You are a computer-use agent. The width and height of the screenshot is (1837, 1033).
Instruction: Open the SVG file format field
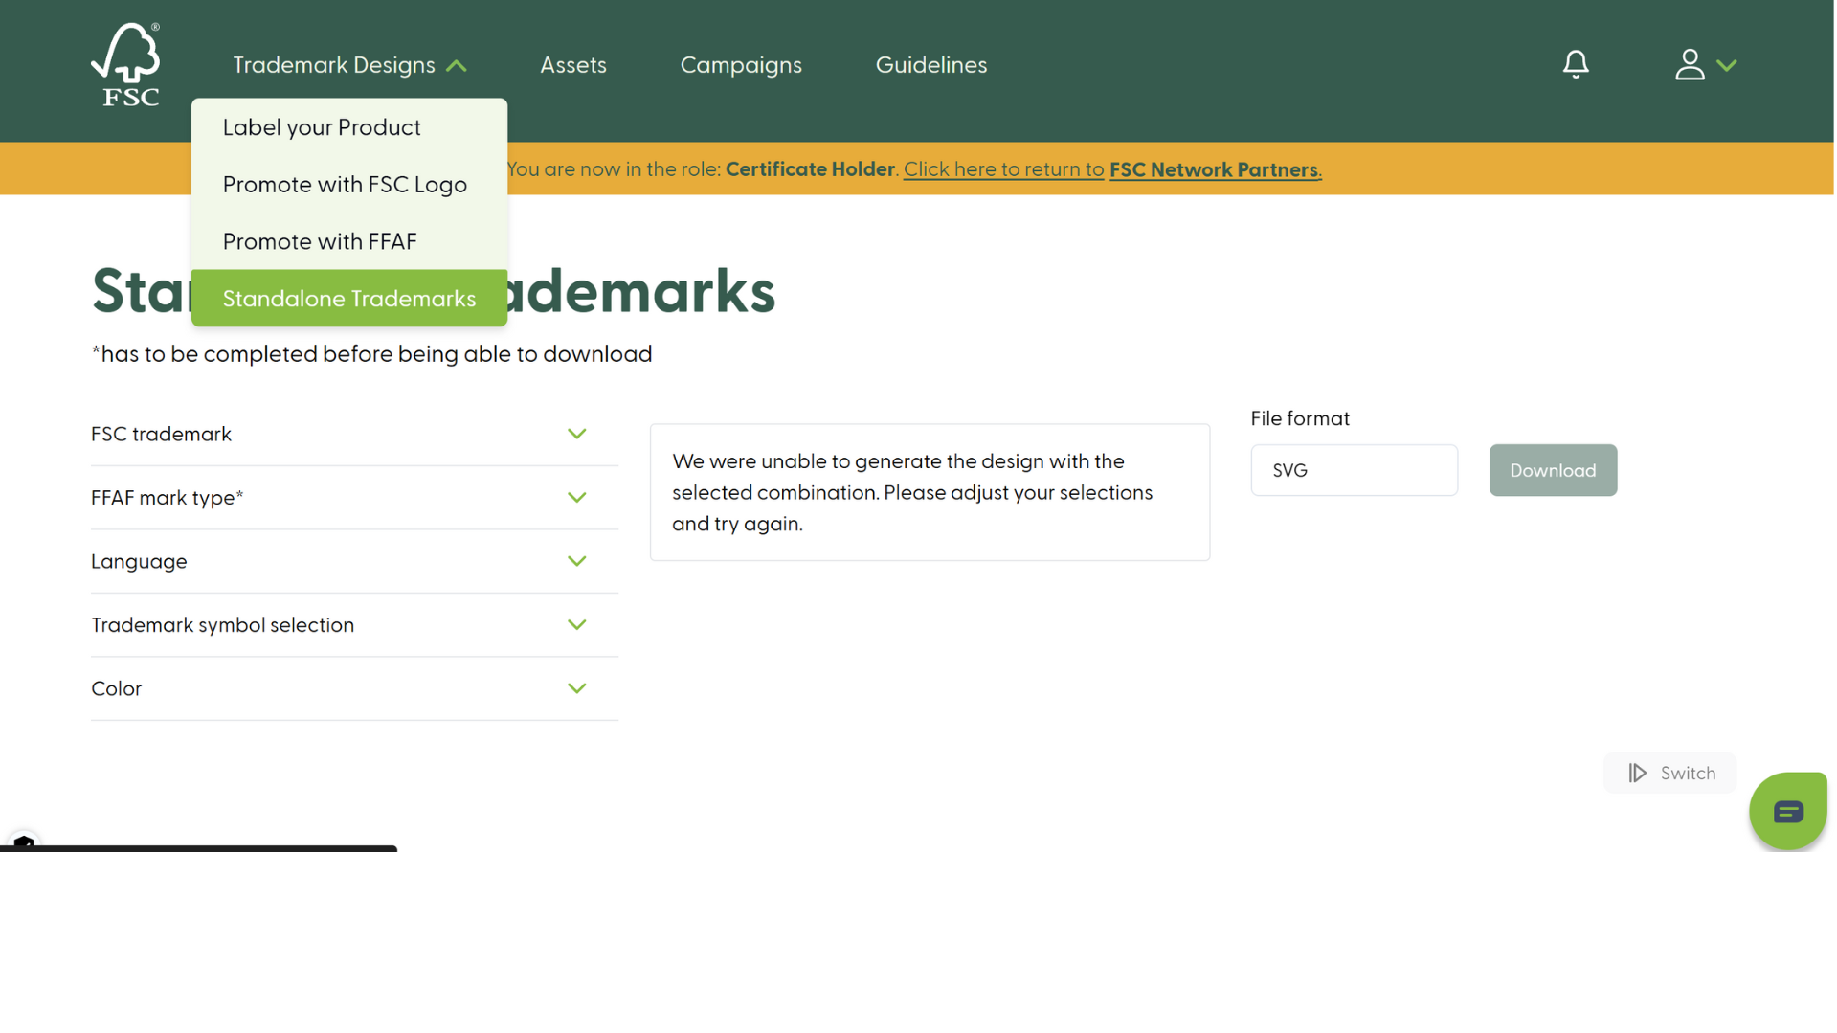pos(1353,470)
